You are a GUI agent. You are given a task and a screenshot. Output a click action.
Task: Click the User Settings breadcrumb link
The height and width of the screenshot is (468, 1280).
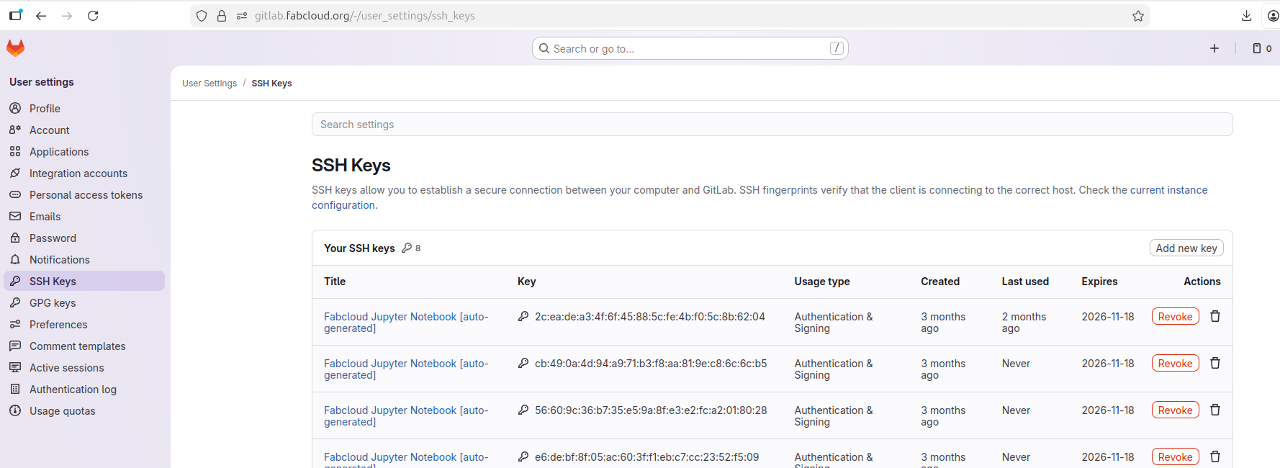click(209, 84)
